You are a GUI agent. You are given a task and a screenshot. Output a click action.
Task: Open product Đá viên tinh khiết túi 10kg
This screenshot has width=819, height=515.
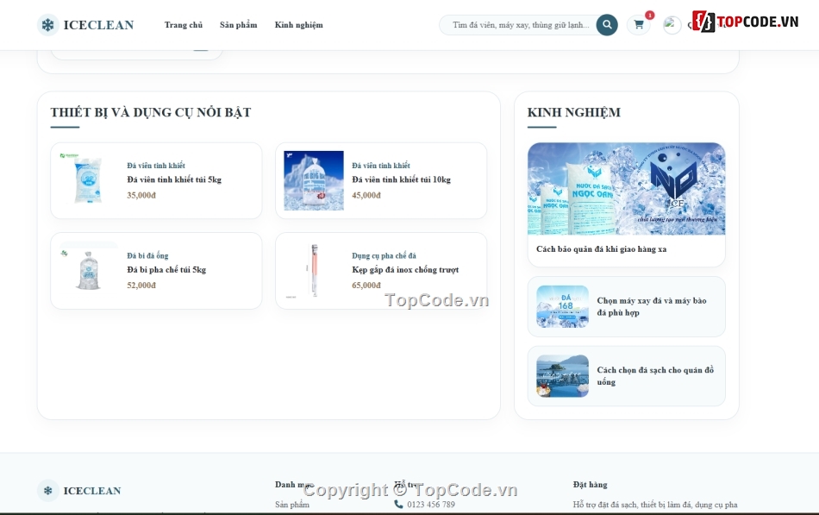click(x=401, y=179)
